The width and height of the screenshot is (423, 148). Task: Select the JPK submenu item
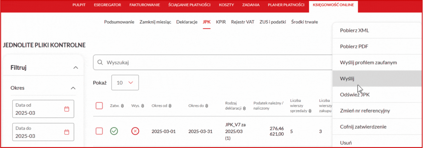pyautogui.click(x=207, y=22)
